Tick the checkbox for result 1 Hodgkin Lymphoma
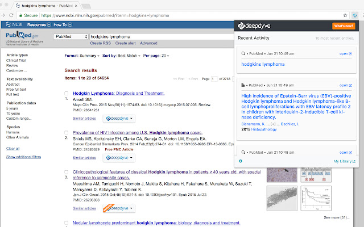 pos(66,93)
